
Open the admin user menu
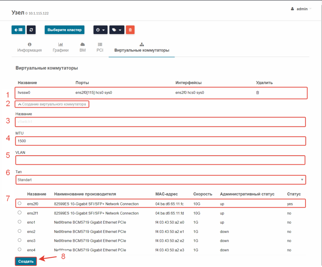(301, 9)
